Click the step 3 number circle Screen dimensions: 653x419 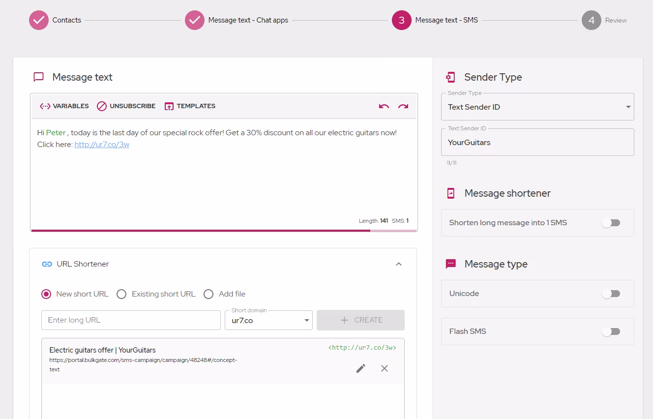402,20
